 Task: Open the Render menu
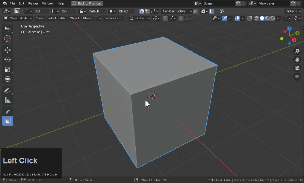(x=33, y=3)
